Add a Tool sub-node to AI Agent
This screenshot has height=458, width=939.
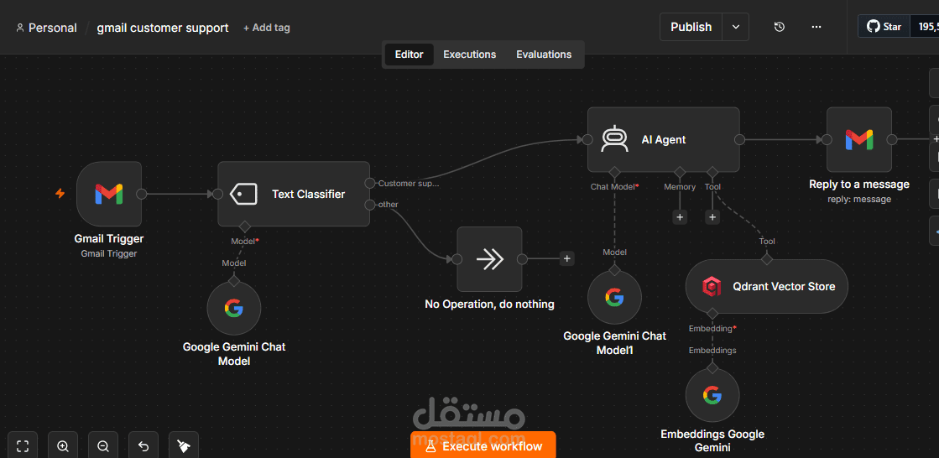(x=712, y=217)
